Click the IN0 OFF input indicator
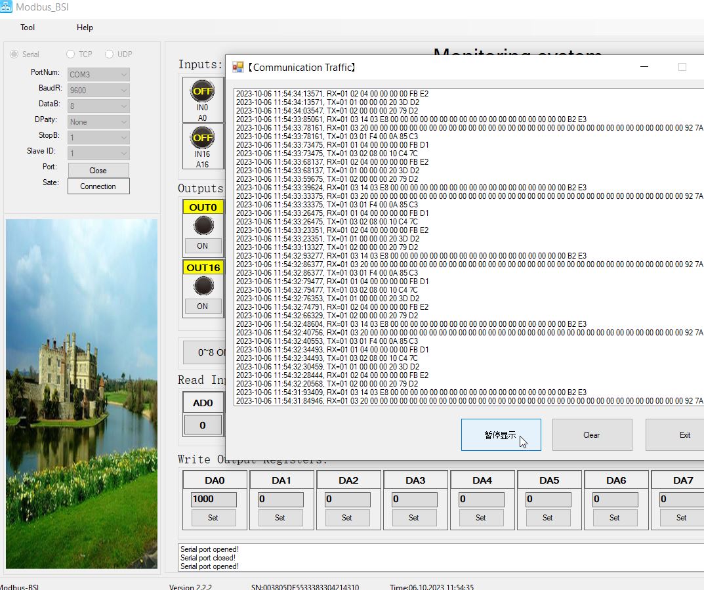This screenshot has width=704, height=590. point(202,92)
